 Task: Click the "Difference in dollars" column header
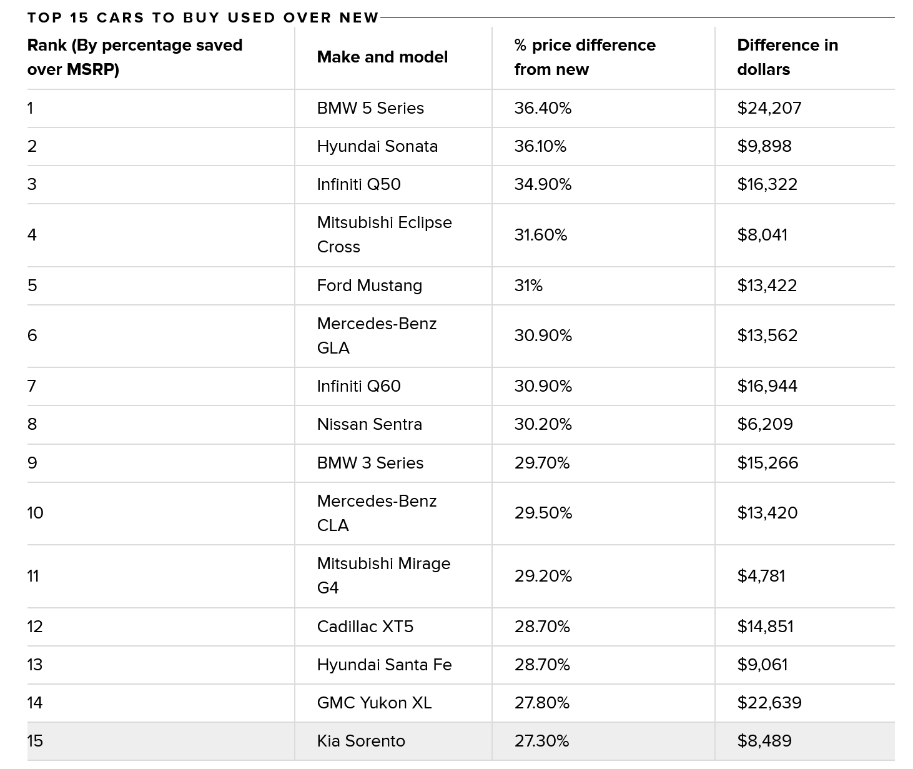[787, 57]
